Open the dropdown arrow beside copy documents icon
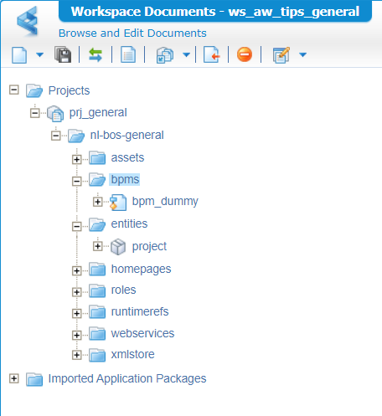 pyautogui.click(x=186, y=54)
